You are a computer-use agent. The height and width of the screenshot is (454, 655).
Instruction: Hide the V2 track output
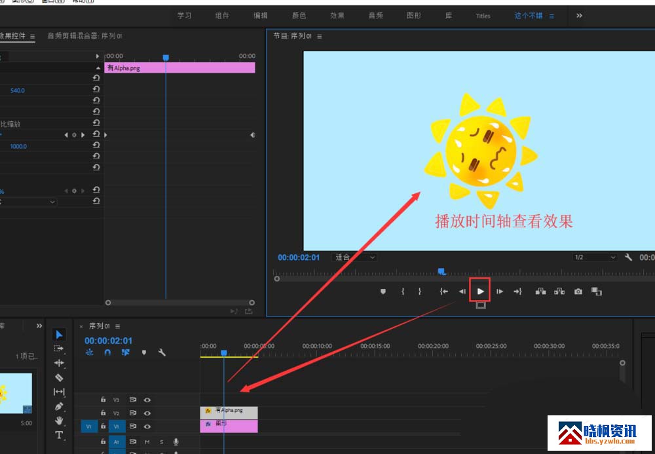pos(147,413)
